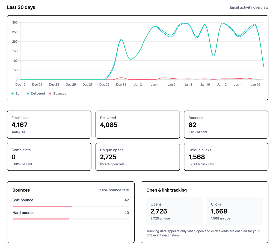Screen dimensions: 273x249
Task: Click the Jan 12 peak on chart
Action: [222, 23]
